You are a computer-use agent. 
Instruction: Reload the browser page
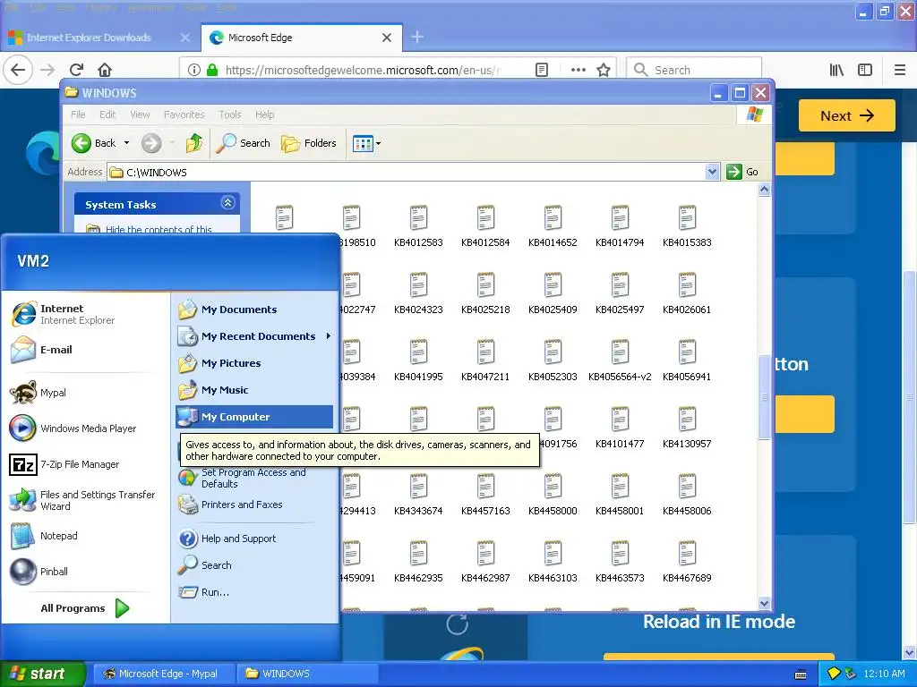click(x=76, y=70)
